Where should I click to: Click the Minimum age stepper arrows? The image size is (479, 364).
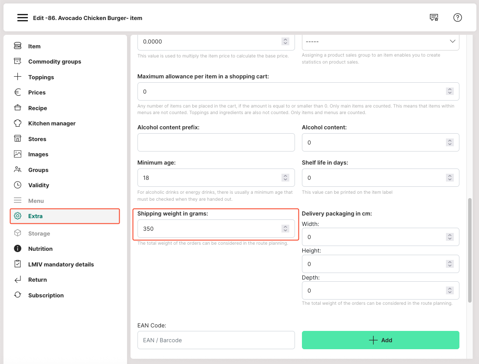pyautogui.click(x=285, y=178)
